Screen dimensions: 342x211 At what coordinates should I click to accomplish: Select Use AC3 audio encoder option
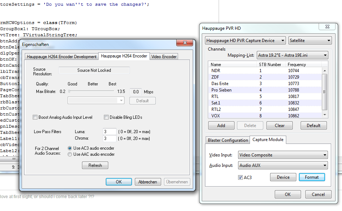coord(70,148)
